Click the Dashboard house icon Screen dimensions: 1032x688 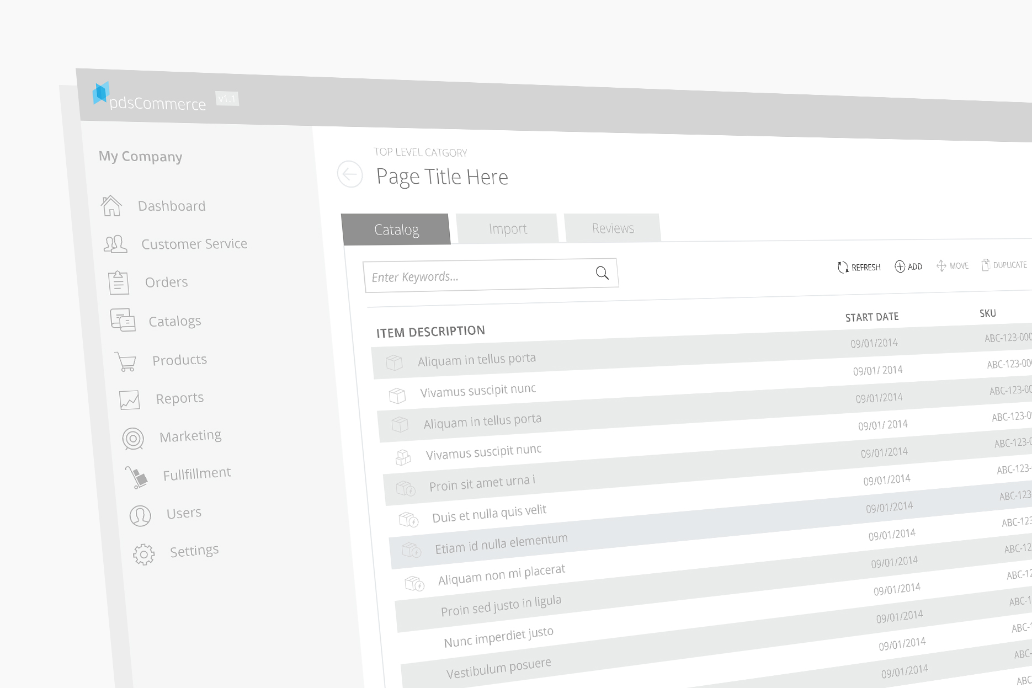(x=111, y=206)
